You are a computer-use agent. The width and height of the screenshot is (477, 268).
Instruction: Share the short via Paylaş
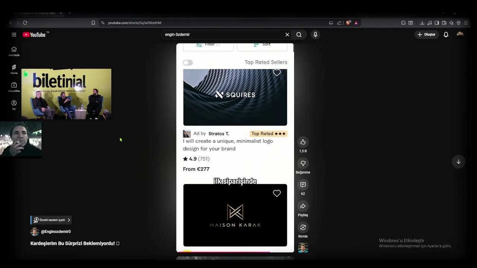pos(303,206)
